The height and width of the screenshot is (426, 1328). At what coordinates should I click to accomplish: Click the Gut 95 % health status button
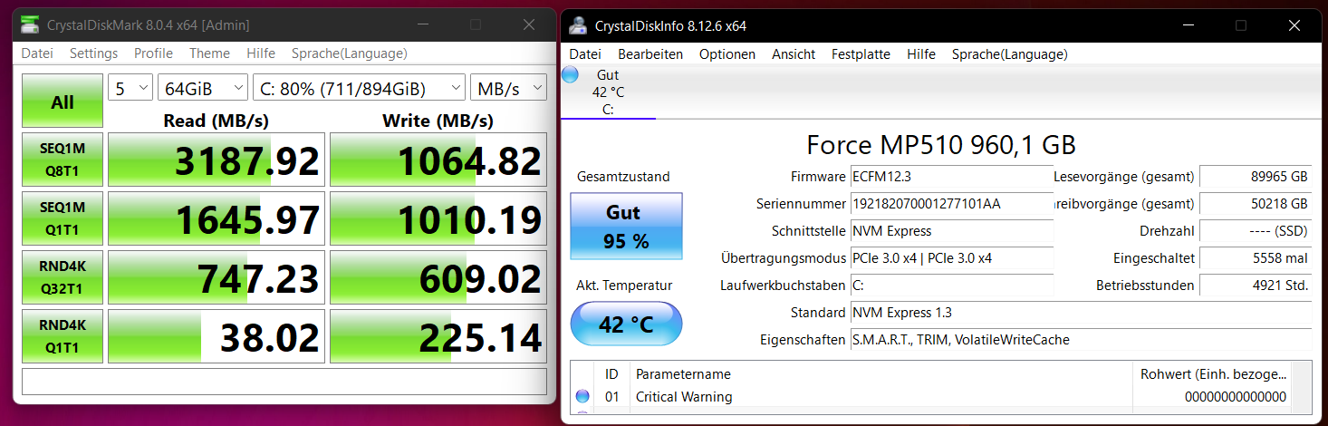coord(626,227)
